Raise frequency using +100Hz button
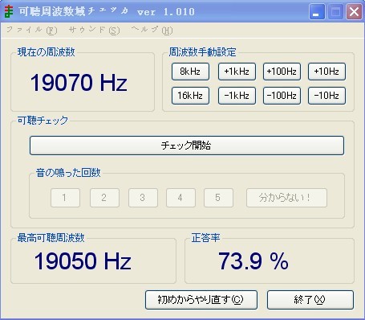 click(282, 72)
